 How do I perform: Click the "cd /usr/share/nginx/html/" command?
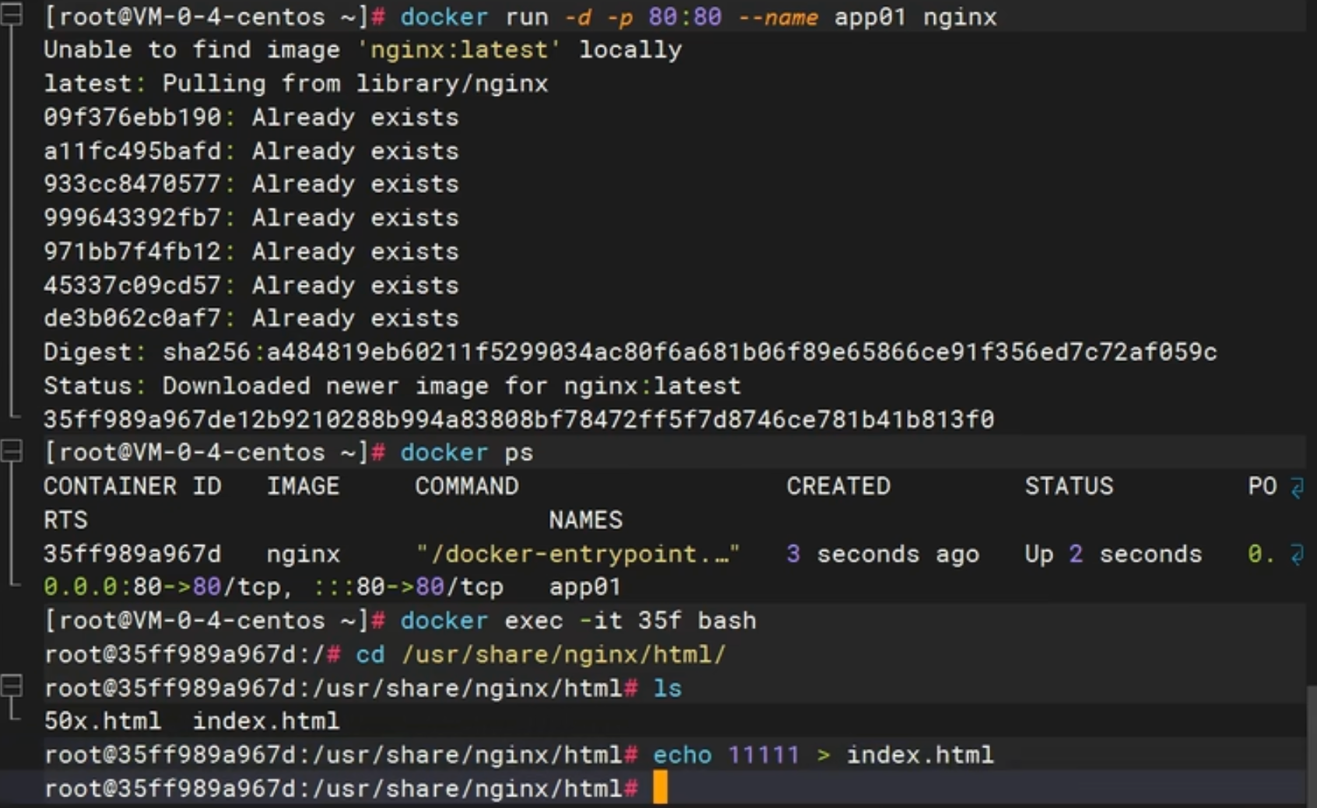[x=541, y=654]
